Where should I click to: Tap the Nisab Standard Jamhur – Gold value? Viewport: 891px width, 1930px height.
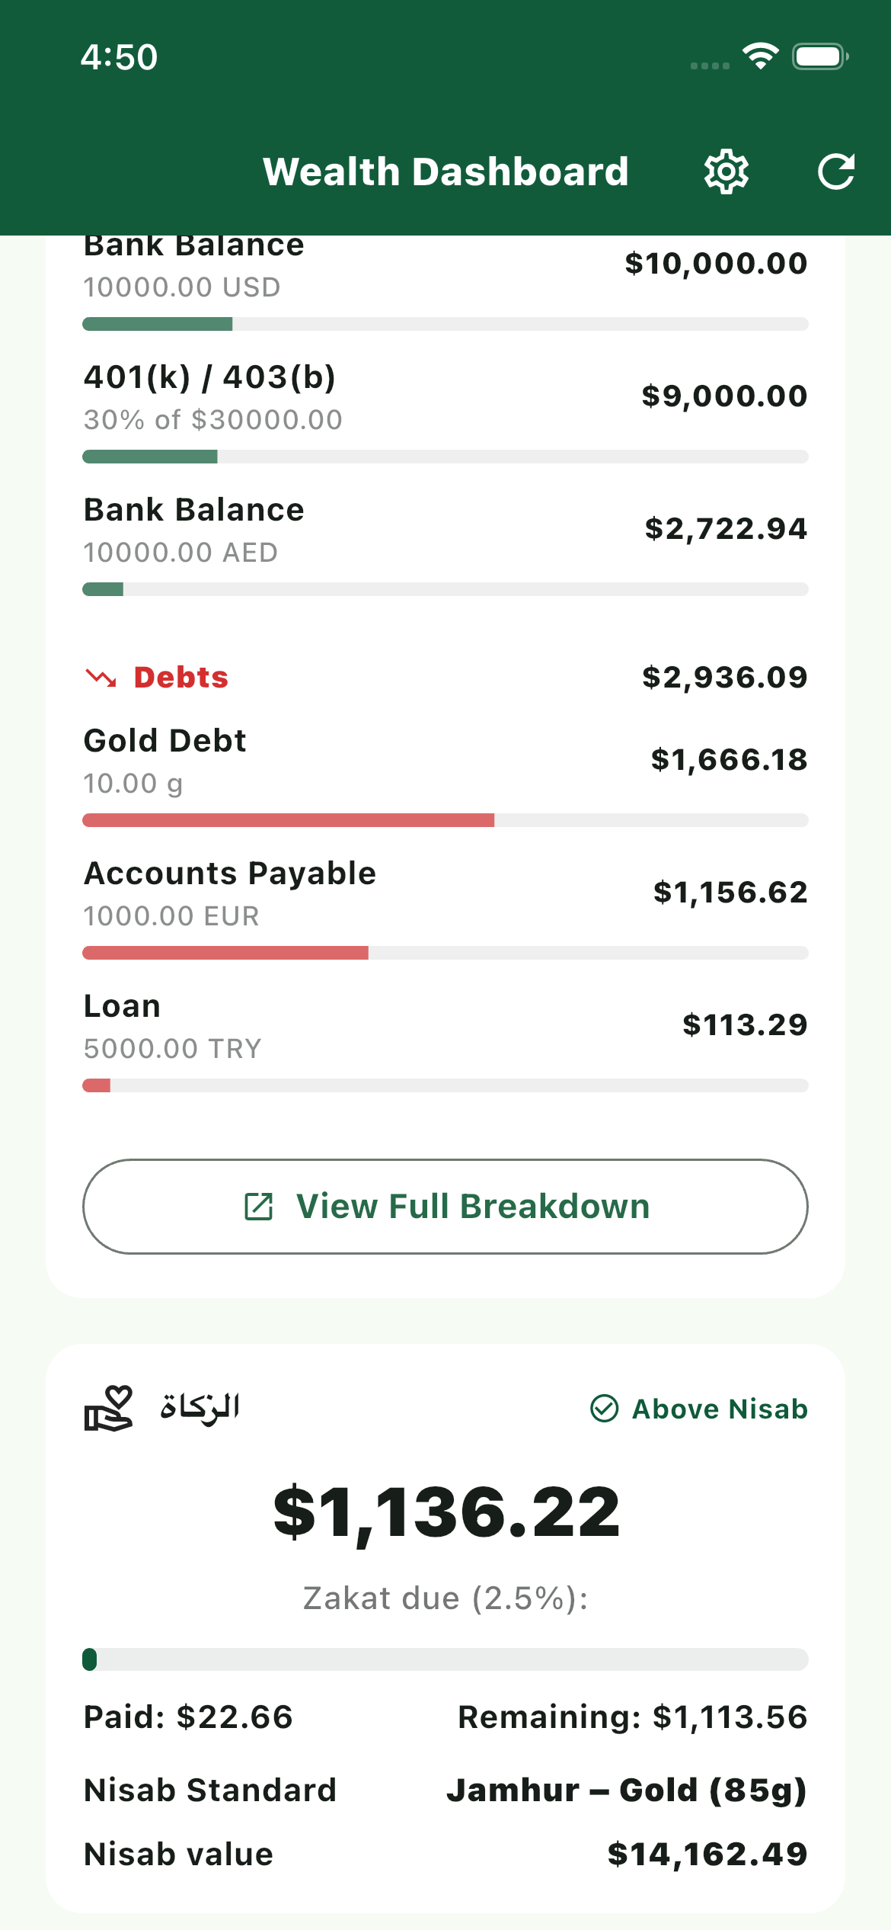pyautogui.click(x=626, y=1790)
